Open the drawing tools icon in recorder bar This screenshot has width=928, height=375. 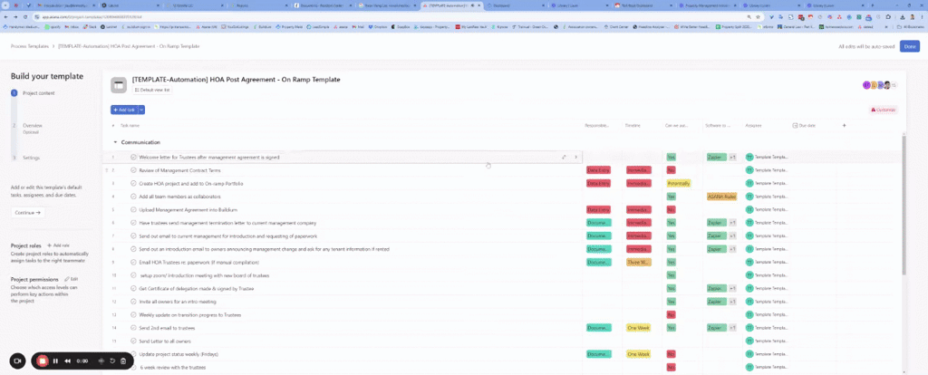tap(101, 361)
